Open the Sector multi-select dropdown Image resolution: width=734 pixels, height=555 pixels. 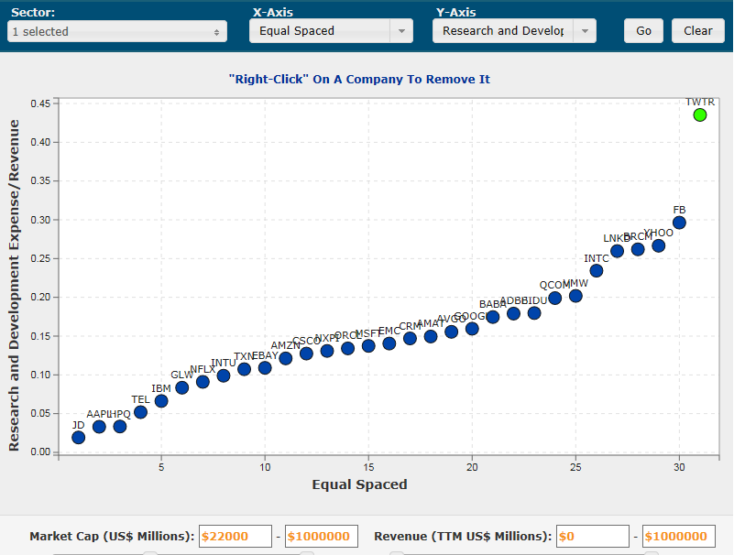(x=117, y=31)
